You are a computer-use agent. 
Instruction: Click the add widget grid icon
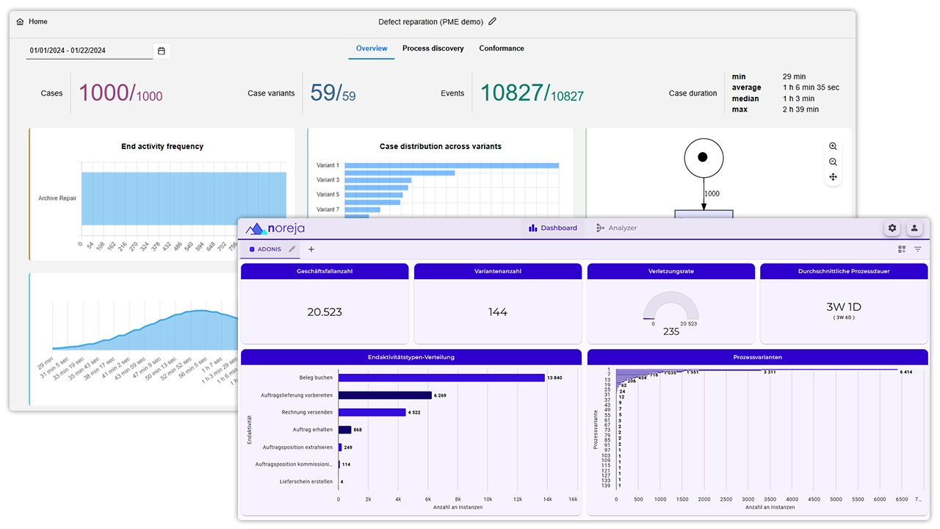[x=902, y=250]
